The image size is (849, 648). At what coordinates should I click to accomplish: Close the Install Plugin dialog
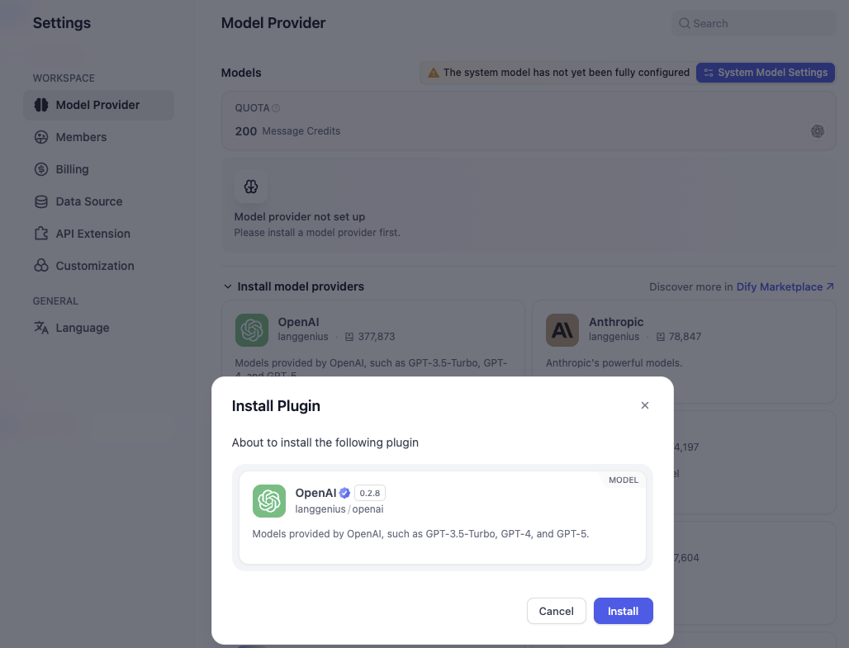pos(645,405)
